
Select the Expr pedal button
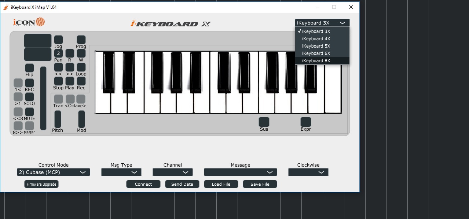click(x=306, y=122)
